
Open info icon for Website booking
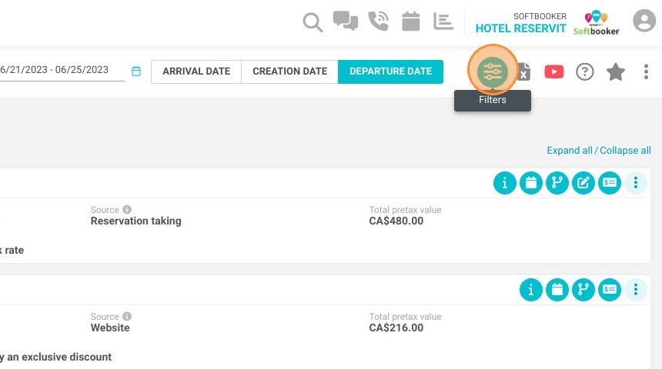[x=530, y=290]
